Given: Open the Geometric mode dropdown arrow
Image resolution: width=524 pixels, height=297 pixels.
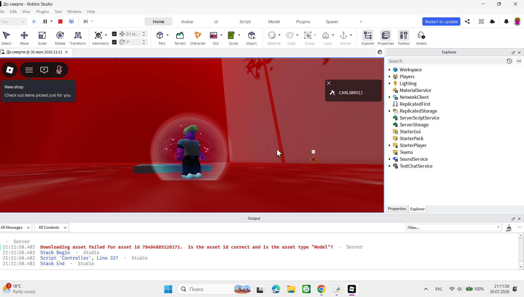Looking at the screenshot, I should [106, 35].
